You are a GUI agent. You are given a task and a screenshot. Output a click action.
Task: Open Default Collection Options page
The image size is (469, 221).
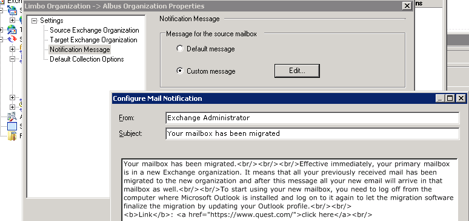87,59
